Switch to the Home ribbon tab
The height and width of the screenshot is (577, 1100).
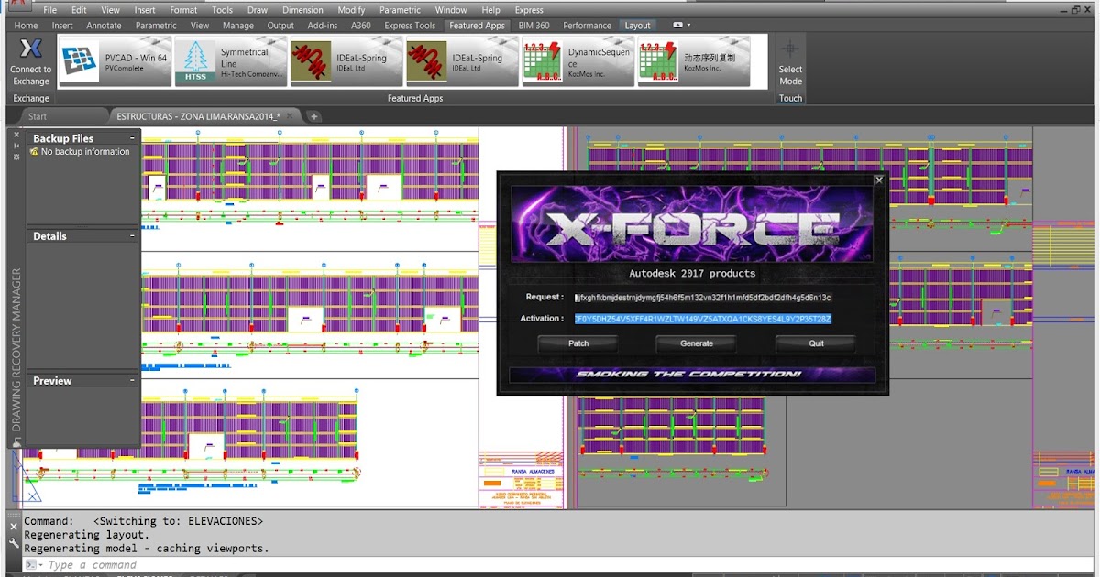click(27, 26)
